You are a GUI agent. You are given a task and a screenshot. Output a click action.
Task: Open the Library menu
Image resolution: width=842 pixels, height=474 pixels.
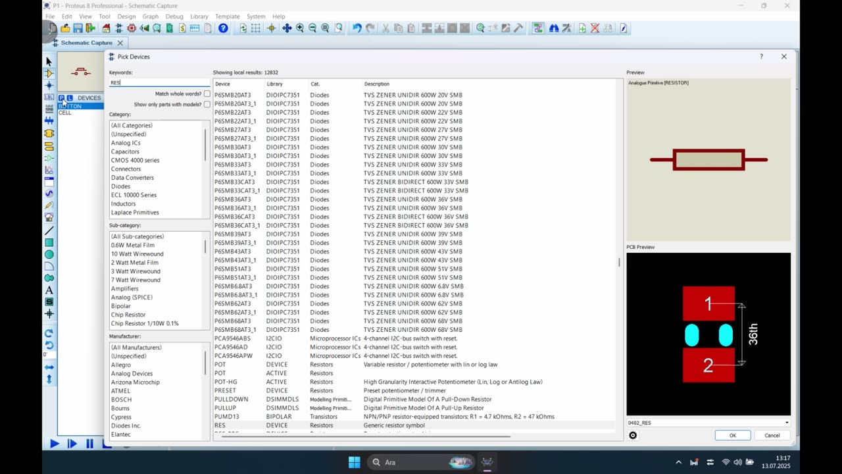click(199, 16)
